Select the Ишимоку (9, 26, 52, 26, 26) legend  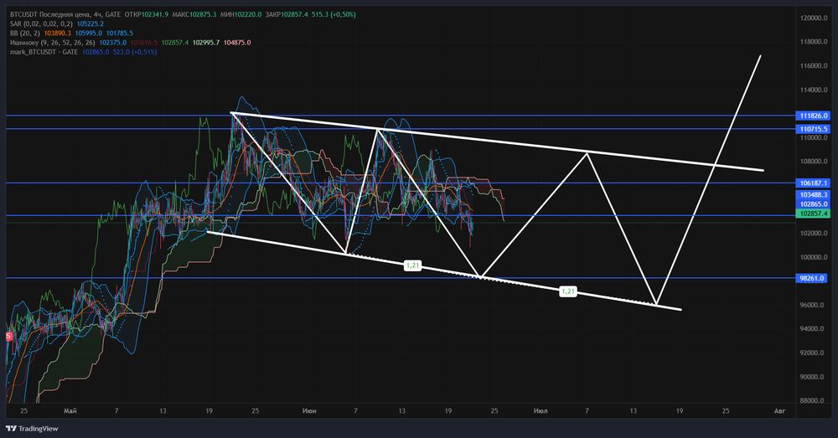pyautogui.click(x=52, y=42)
